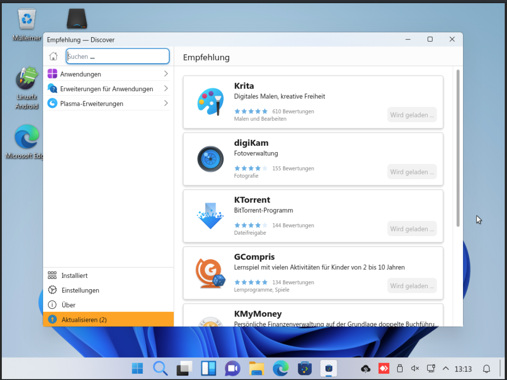Viewport: 507px width, 380px height.
Task: Open Erweiterungen für Anwendungen category
Action: [108, 89]
